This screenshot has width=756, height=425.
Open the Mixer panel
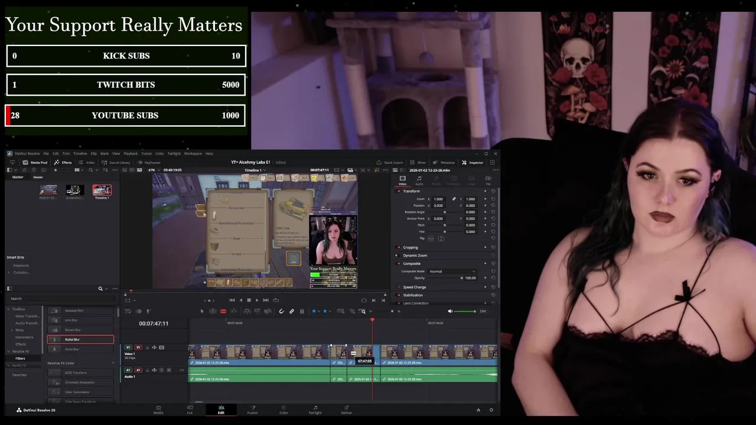(x=418, y=162)
